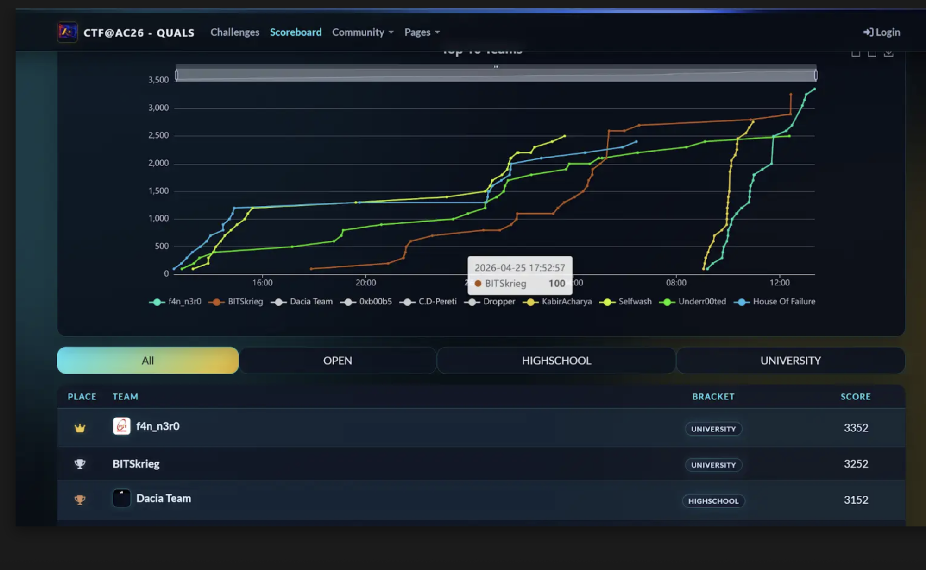Image resolution: width=926 pixels, height=570 pixels.
Task: Click the f4n_n3r0 line end point on chart
Action: [814, 89]
